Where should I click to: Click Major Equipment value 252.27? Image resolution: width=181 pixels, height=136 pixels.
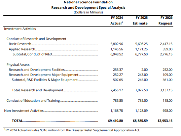click(118, 75)
